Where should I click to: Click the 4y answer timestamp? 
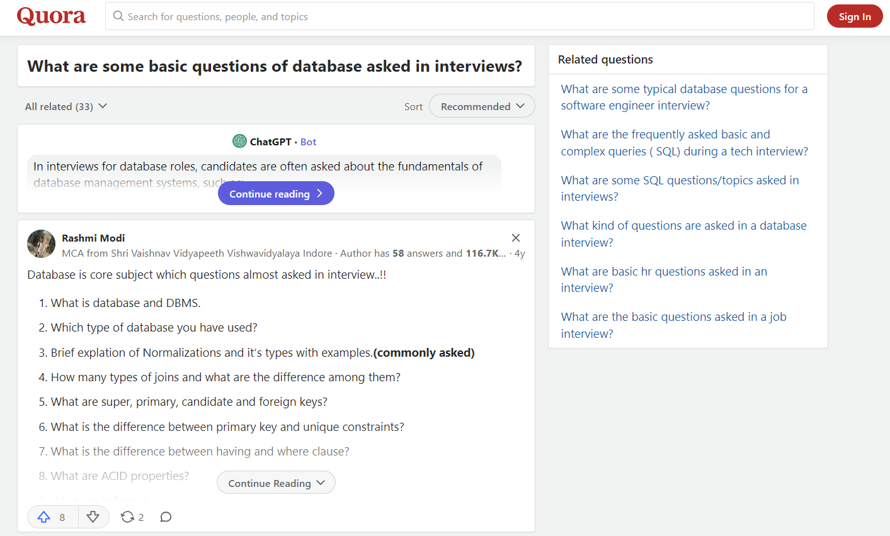tap(520, 254)
